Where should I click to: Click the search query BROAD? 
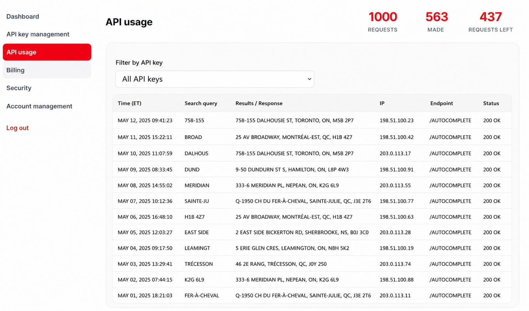click(x=193, y=137)
